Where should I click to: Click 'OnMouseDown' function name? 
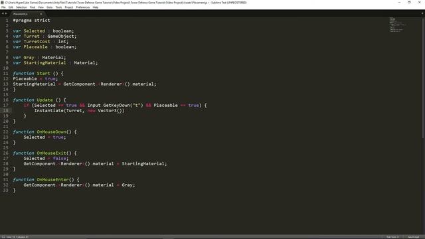(52, 132)
